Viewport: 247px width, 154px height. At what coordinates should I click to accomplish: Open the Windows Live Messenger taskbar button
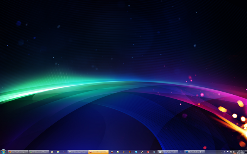[x=39, y=152]
